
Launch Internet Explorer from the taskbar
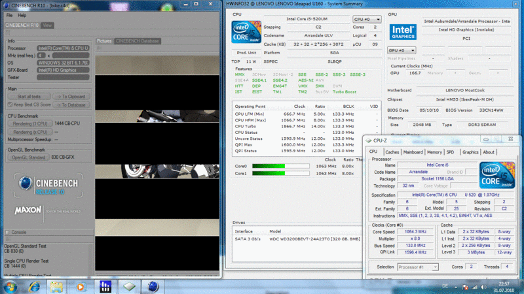coord(34,287)
